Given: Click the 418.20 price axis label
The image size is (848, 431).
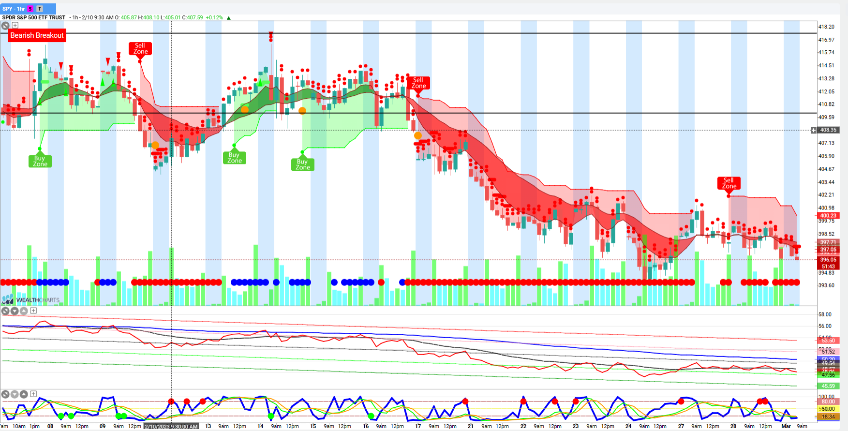Looking at the screenshot, I should [x=826, y=27].
